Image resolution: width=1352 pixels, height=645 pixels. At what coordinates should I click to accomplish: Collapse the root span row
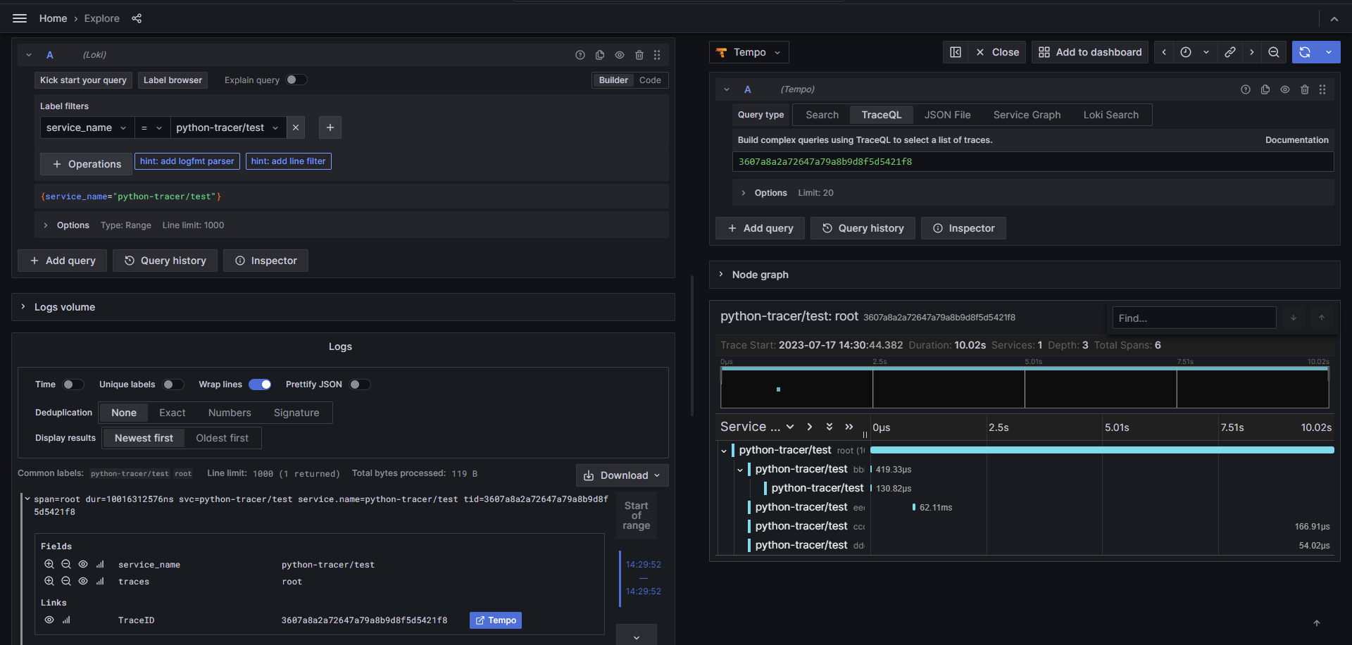point(724,451)
